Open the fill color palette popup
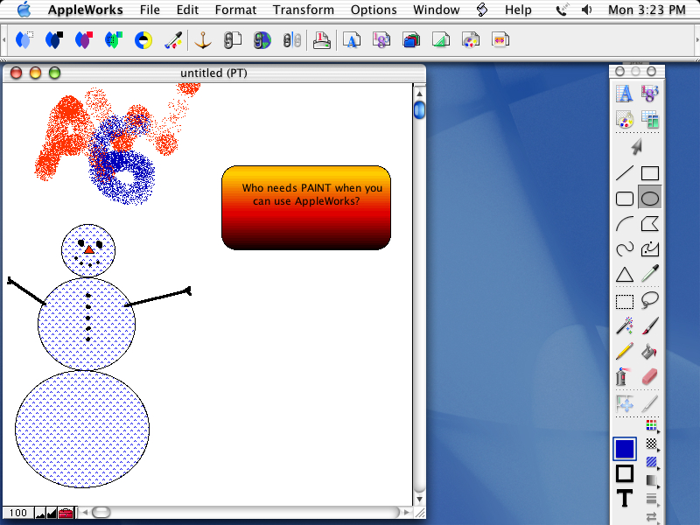The image size is (700, 525). point(652,425)
